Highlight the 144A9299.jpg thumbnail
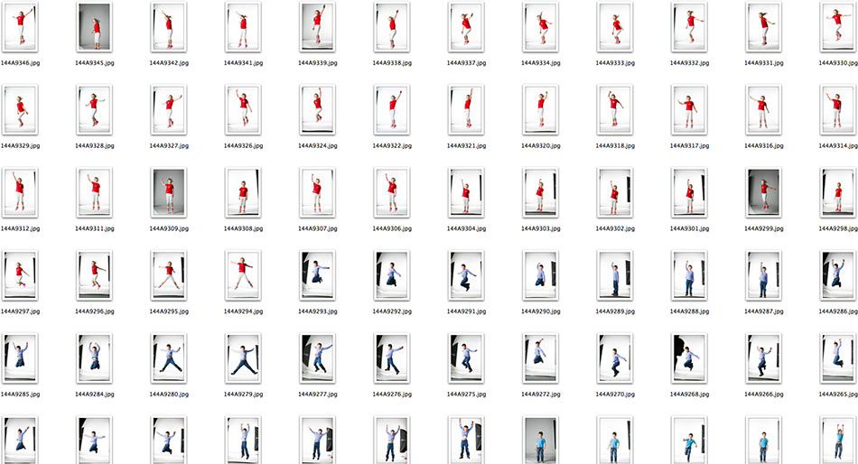Screen dimensions: 858x464 click(x=763, y=193)
